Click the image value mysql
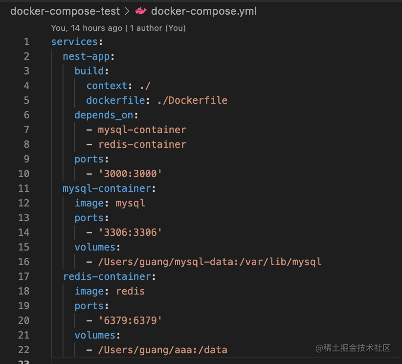Viewport: 402px width, 364px height. point(130,203)
